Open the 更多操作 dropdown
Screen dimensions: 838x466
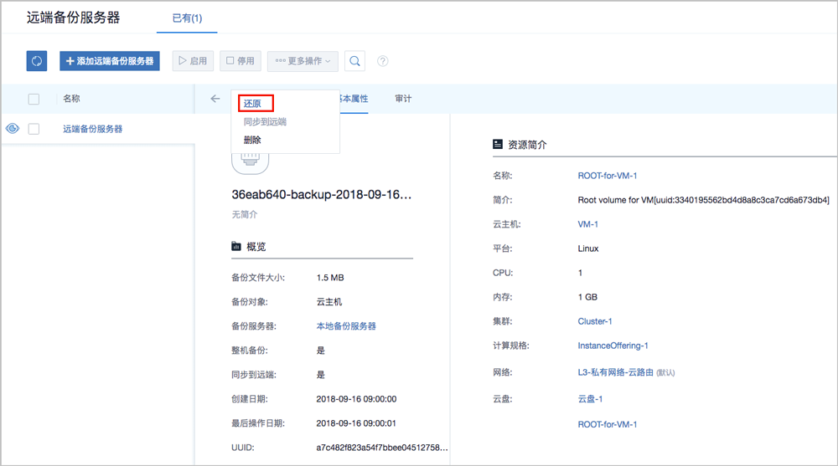303,61
